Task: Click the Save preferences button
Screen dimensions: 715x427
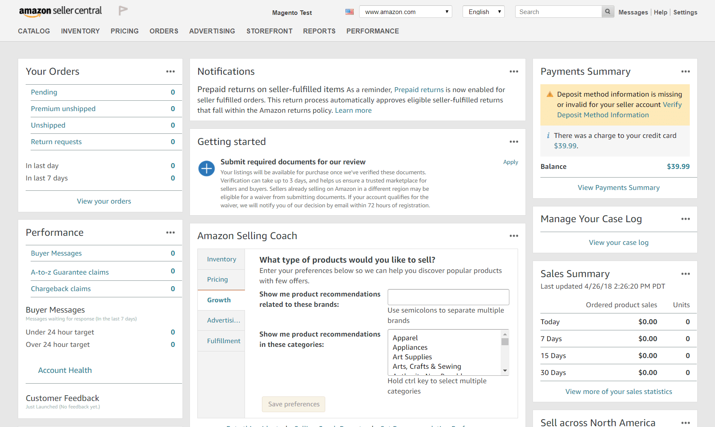Action: (294, 404)
